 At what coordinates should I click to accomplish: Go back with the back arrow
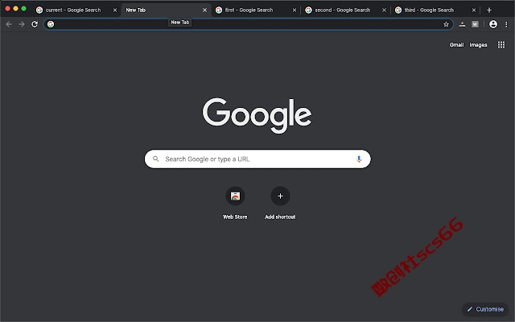pyautogui.click(x=9, y=24)
